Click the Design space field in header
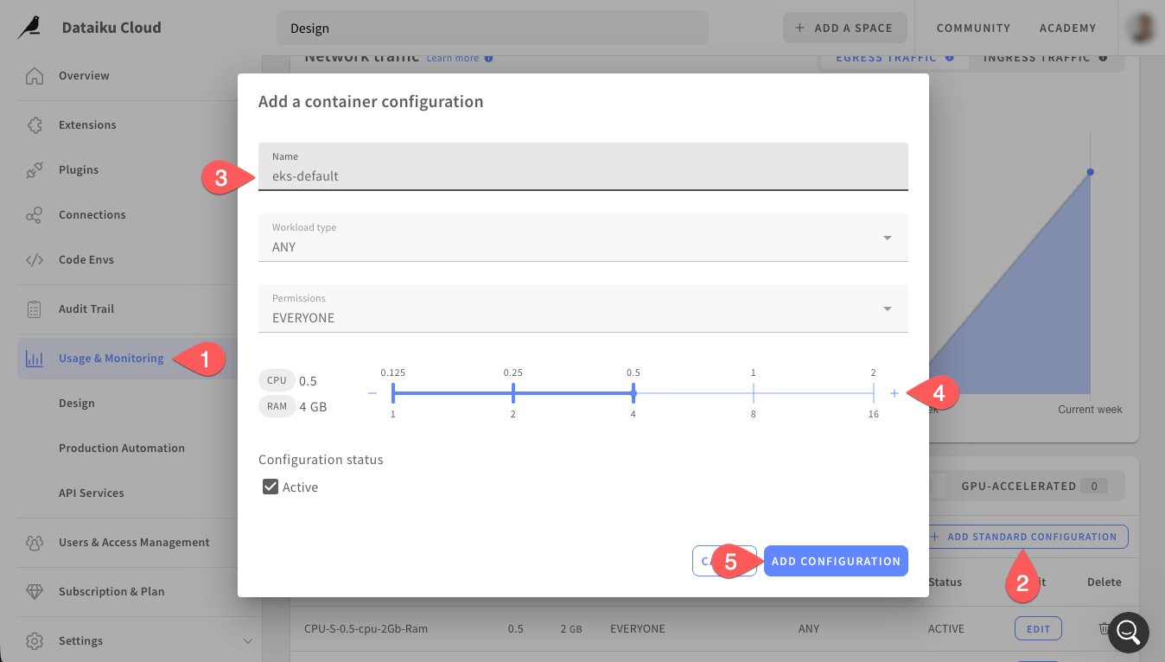Screen dimensions: 1165x662 pos(493,28)
